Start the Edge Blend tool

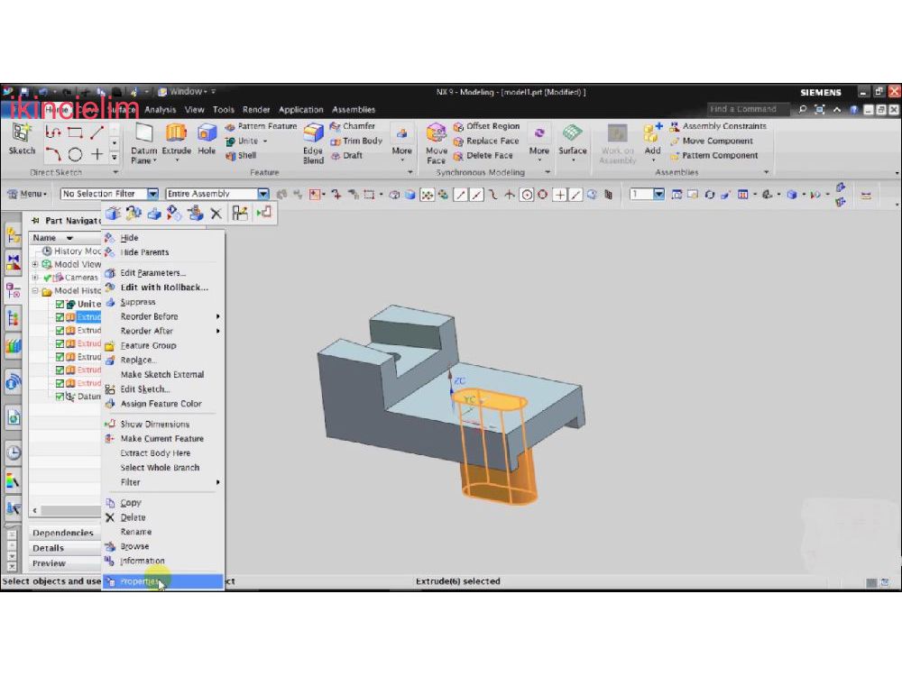coord(313,143)
